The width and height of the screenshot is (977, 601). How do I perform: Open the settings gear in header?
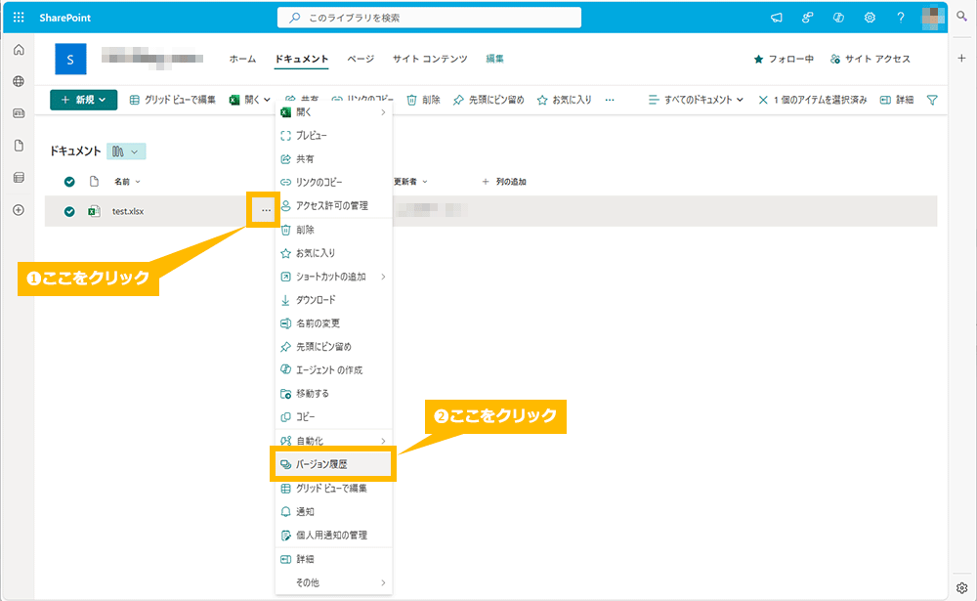click(870, 18)
